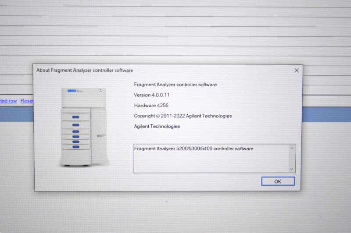This screenshot has height=233, width=351.
Task: Select the 'Version 4.0.0.11' text
Action: 151,95
